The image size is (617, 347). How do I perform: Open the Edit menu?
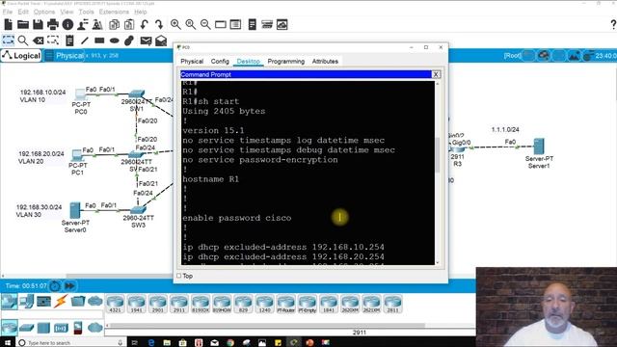[x=23, y=12]
